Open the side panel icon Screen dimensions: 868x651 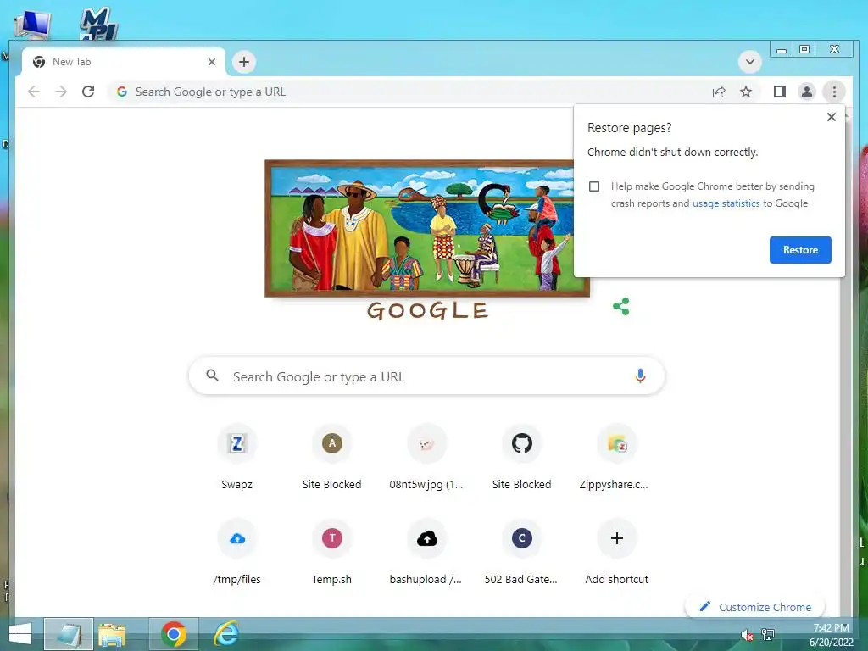tap(780, 92)
